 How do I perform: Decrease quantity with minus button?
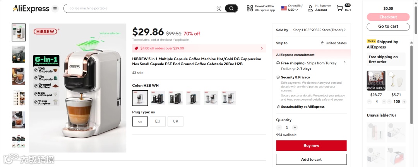coord(279,127)
